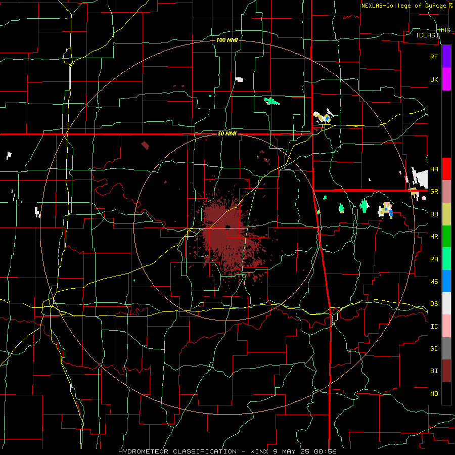Click the olive yellow BD legend swatch

[446, 214]
